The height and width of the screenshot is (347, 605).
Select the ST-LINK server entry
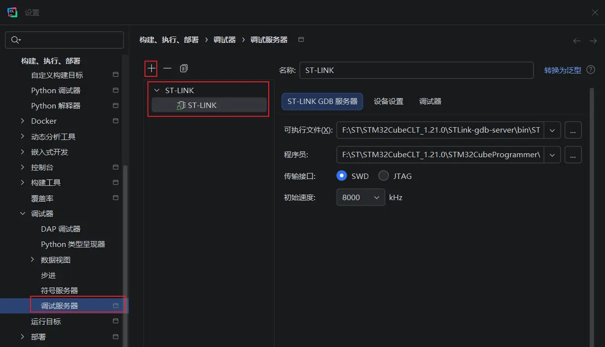click(209, 105)
